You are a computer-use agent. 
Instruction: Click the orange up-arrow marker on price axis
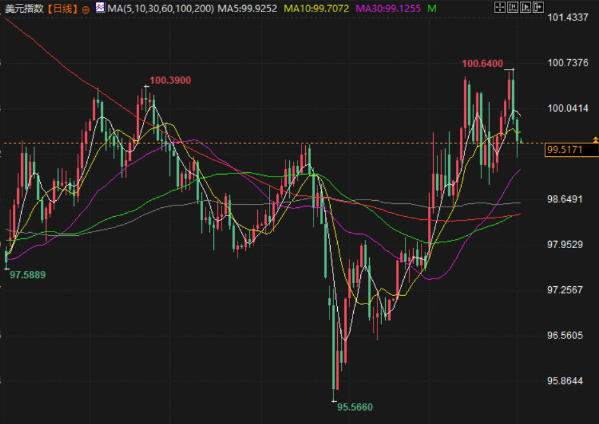tap(595, 140)
